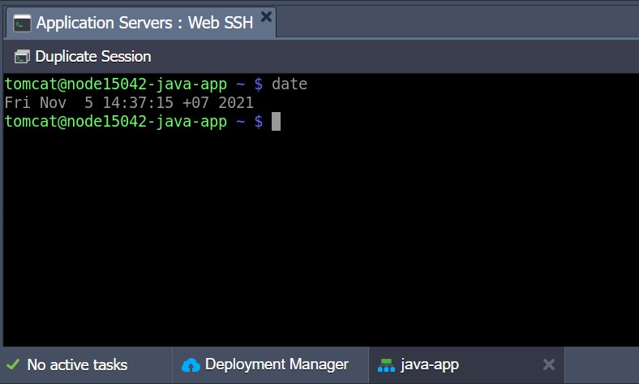Close the Web SSH tab
This screenshot has width=639, height=384.
click(266, 17)
